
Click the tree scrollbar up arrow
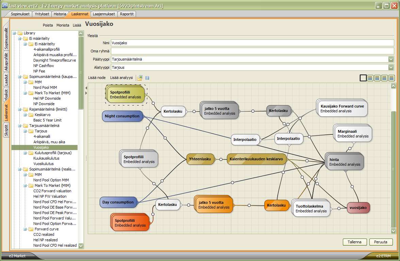pos(81,33)
